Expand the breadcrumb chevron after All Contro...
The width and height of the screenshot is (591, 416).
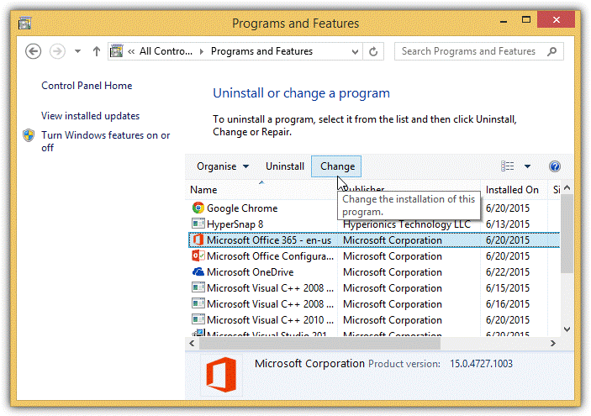pyautogui.click(x=202, y=51)
